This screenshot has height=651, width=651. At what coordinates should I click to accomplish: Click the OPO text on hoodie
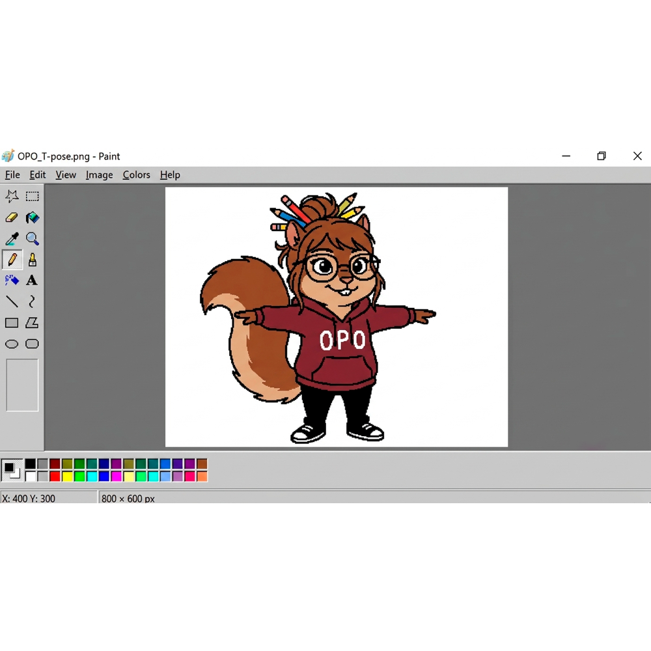tap(342, 340)
